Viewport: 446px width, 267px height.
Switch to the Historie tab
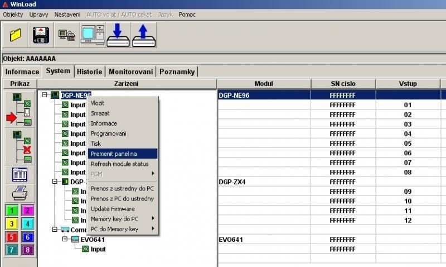coord(89,71)
